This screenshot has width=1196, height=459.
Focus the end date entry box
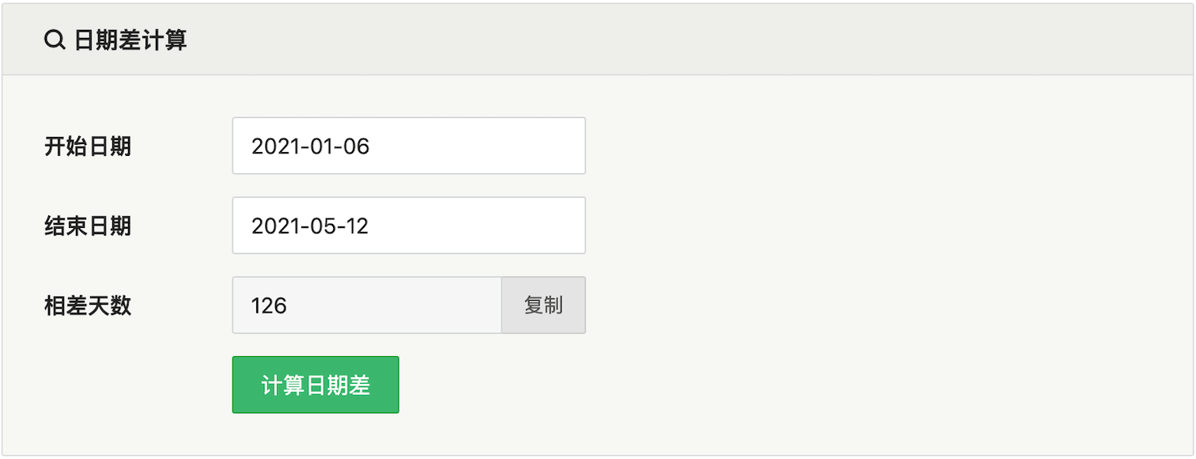point(408,225)
